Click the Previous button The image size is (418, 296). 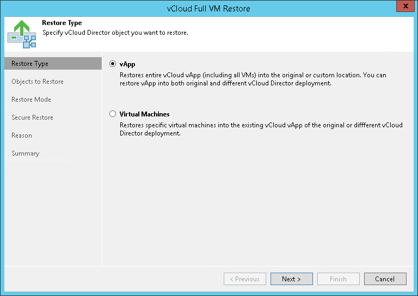(245, 279)
